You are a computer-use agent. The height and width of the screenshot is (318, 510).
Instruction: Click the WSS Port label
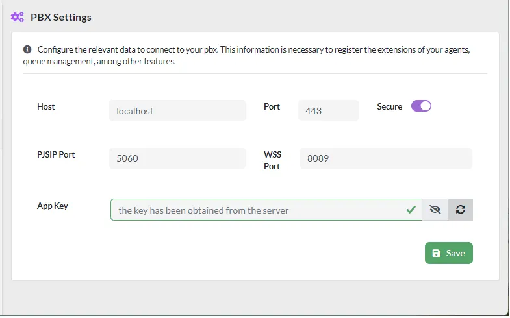pos(272,160)
